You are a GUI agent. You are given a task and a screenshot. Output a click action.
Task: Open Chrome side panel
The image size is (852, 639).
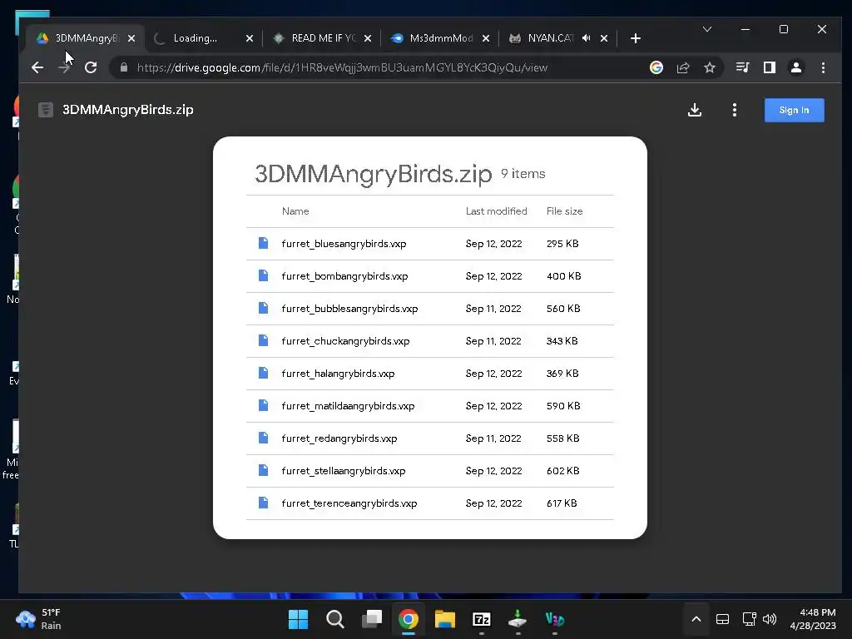(x=769, y=67)
